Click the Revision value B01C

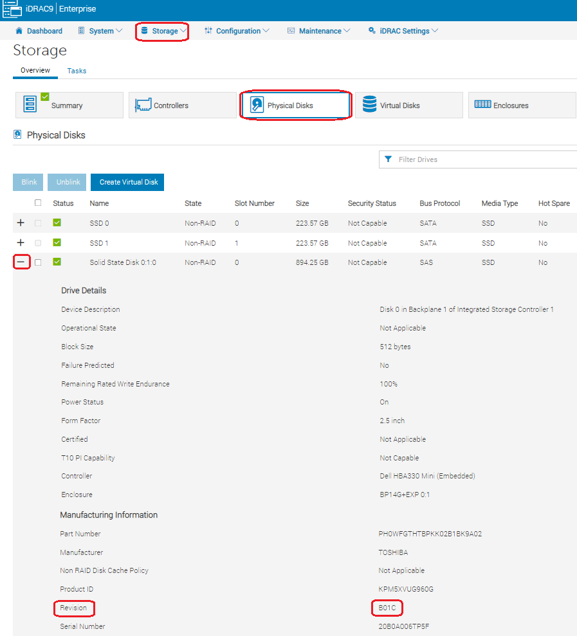click(x=387, y=608)
